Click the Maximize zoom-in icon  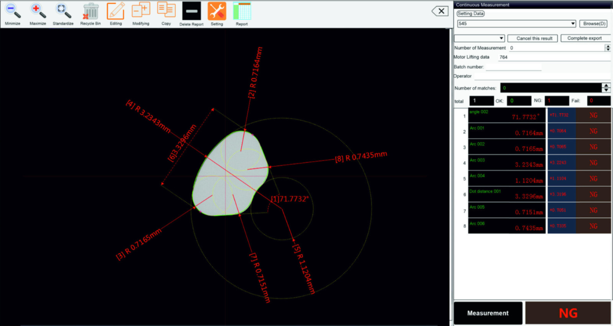[38, 11]
